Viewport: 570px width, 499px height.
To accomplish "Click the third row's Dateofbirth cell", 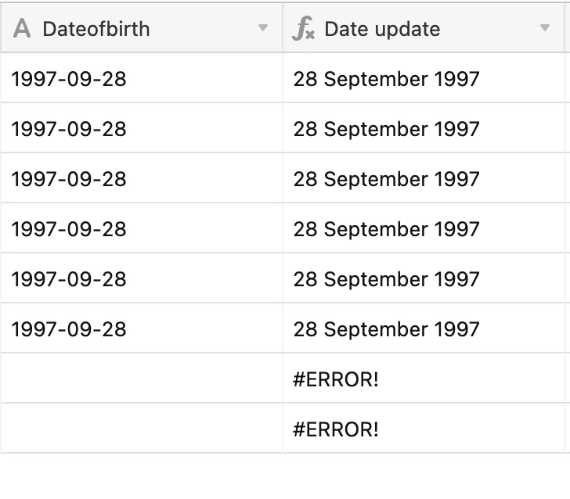I will (69, 179).
